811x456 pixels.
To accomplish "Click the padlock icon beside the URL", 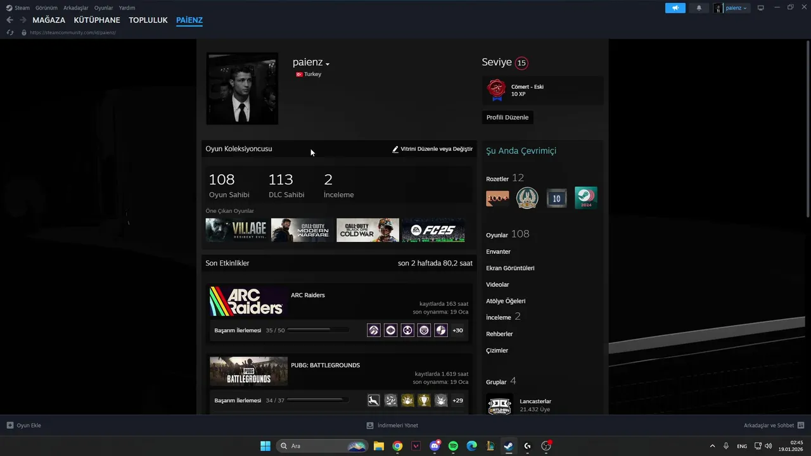I will coord(24,32).
